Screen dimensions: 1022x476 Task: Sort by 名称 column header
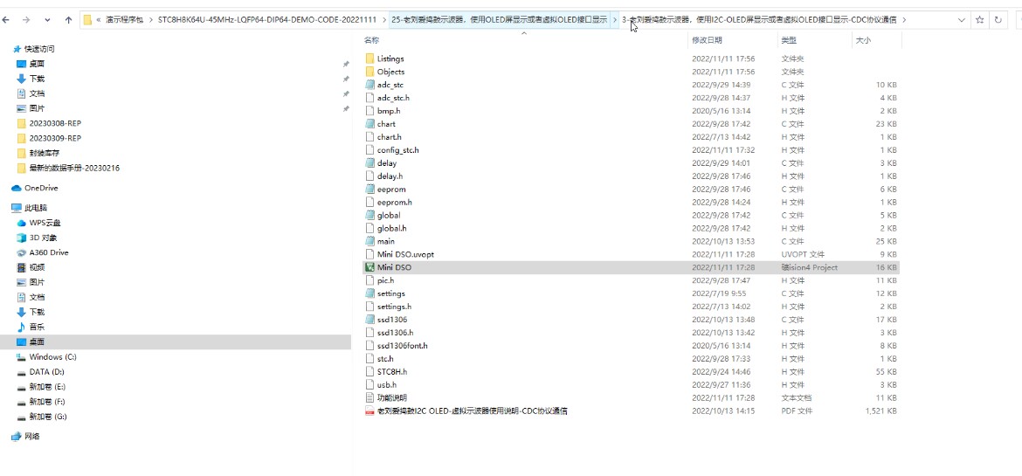click(371, 40)
